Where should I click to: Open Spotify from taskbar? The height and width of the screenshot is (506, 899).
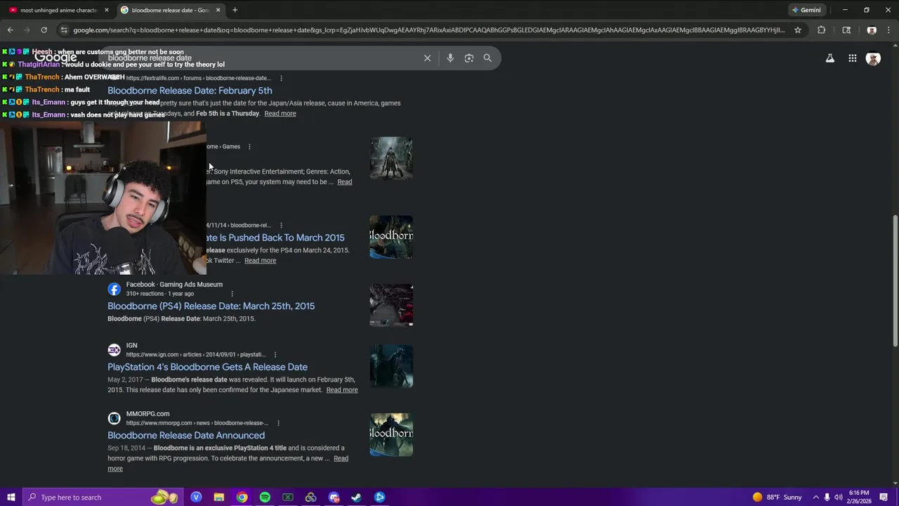click(x=265, y=498)
